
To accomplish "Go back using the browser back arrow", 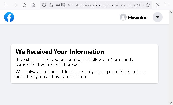I will point(6,5).
